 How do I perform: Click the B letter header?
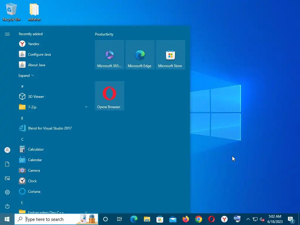[22, 118]
